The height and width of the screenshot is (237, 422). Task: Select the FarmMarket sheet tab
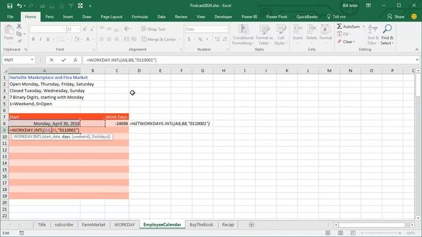pyautogui.click(x=94, y=224)
